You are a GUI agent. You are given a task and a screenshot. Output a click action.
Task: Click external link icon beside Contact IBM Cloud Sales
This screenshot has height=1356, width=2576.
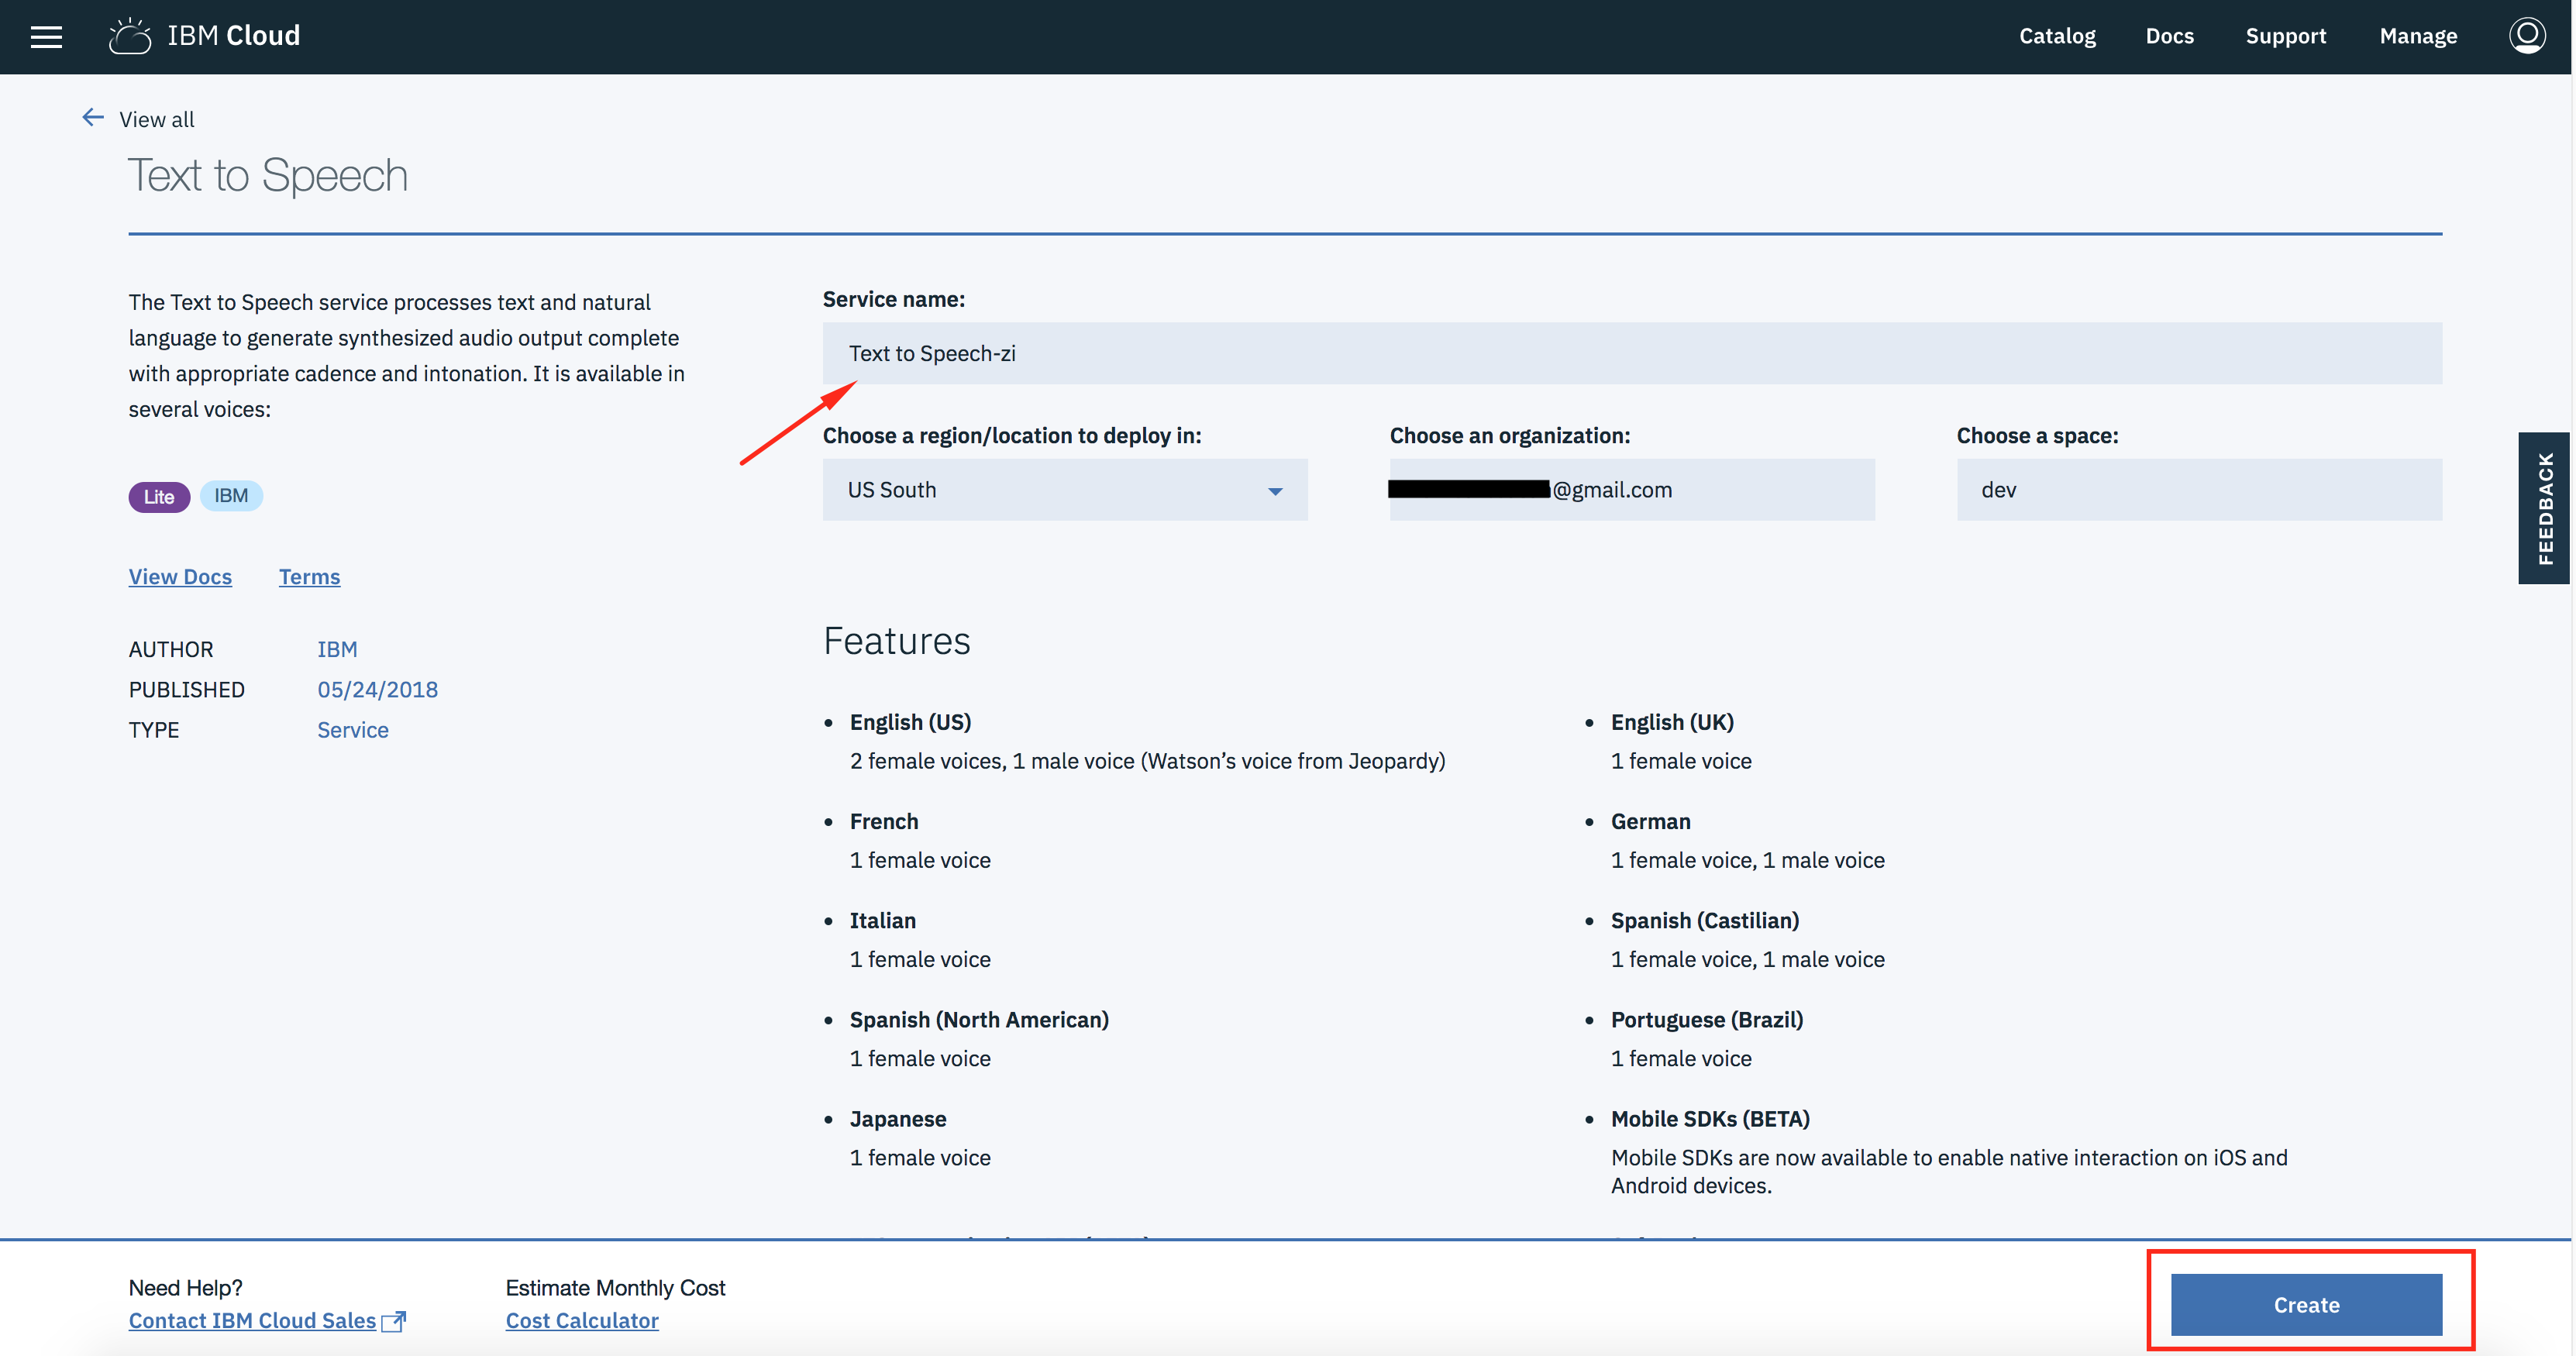point(394,1321)
